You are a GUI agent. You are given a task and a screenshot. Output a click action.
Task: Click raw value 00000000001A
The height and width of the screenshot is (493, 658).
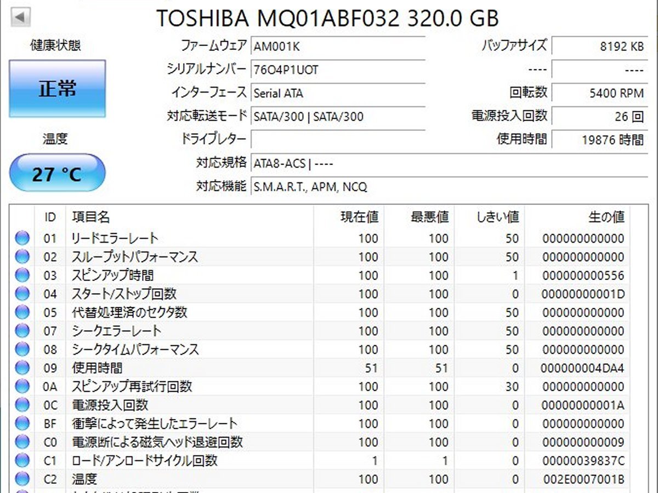click(x=583, y=405)
